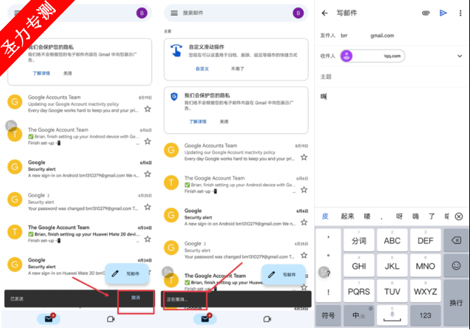Tap the emoji smiley key on the keyboard
Viewport: 470px width, 330px height.
tap(456, 266)
